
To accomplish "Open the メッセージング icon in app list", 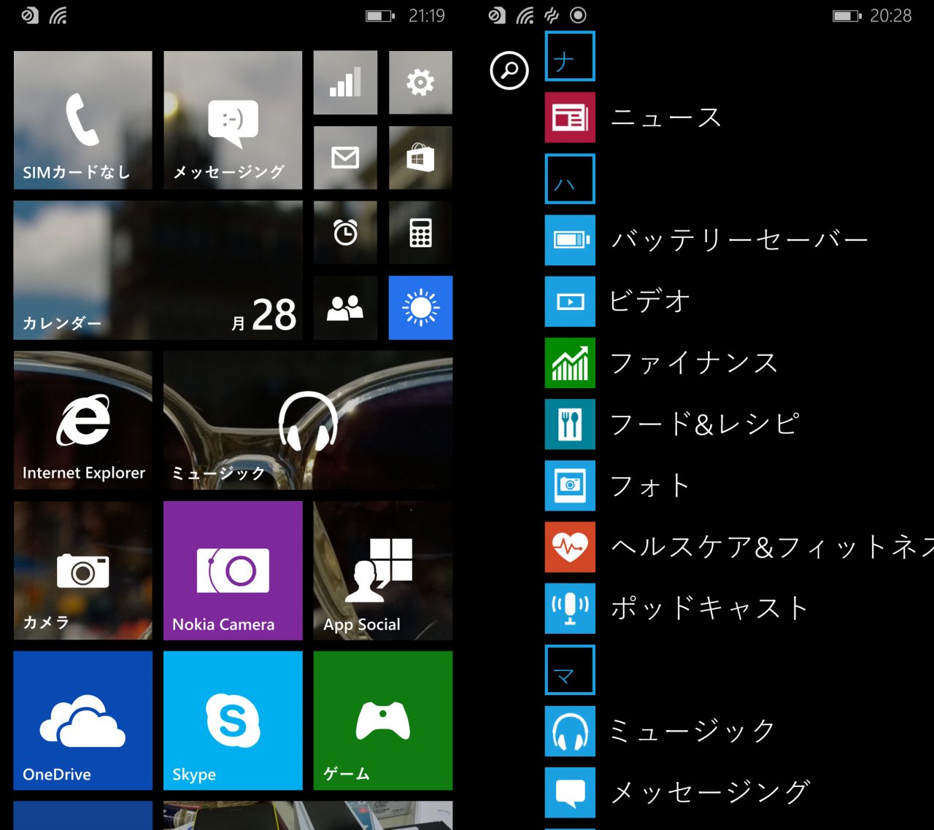I will click(570, 792).
